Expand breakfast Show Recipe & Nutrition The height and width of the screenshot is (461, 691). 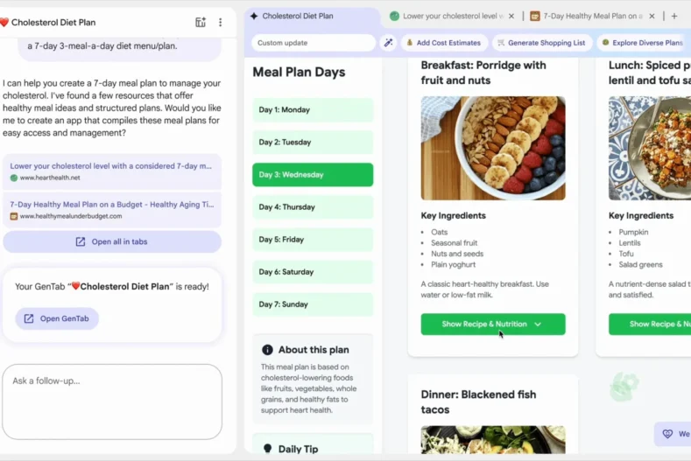[492, 324]
